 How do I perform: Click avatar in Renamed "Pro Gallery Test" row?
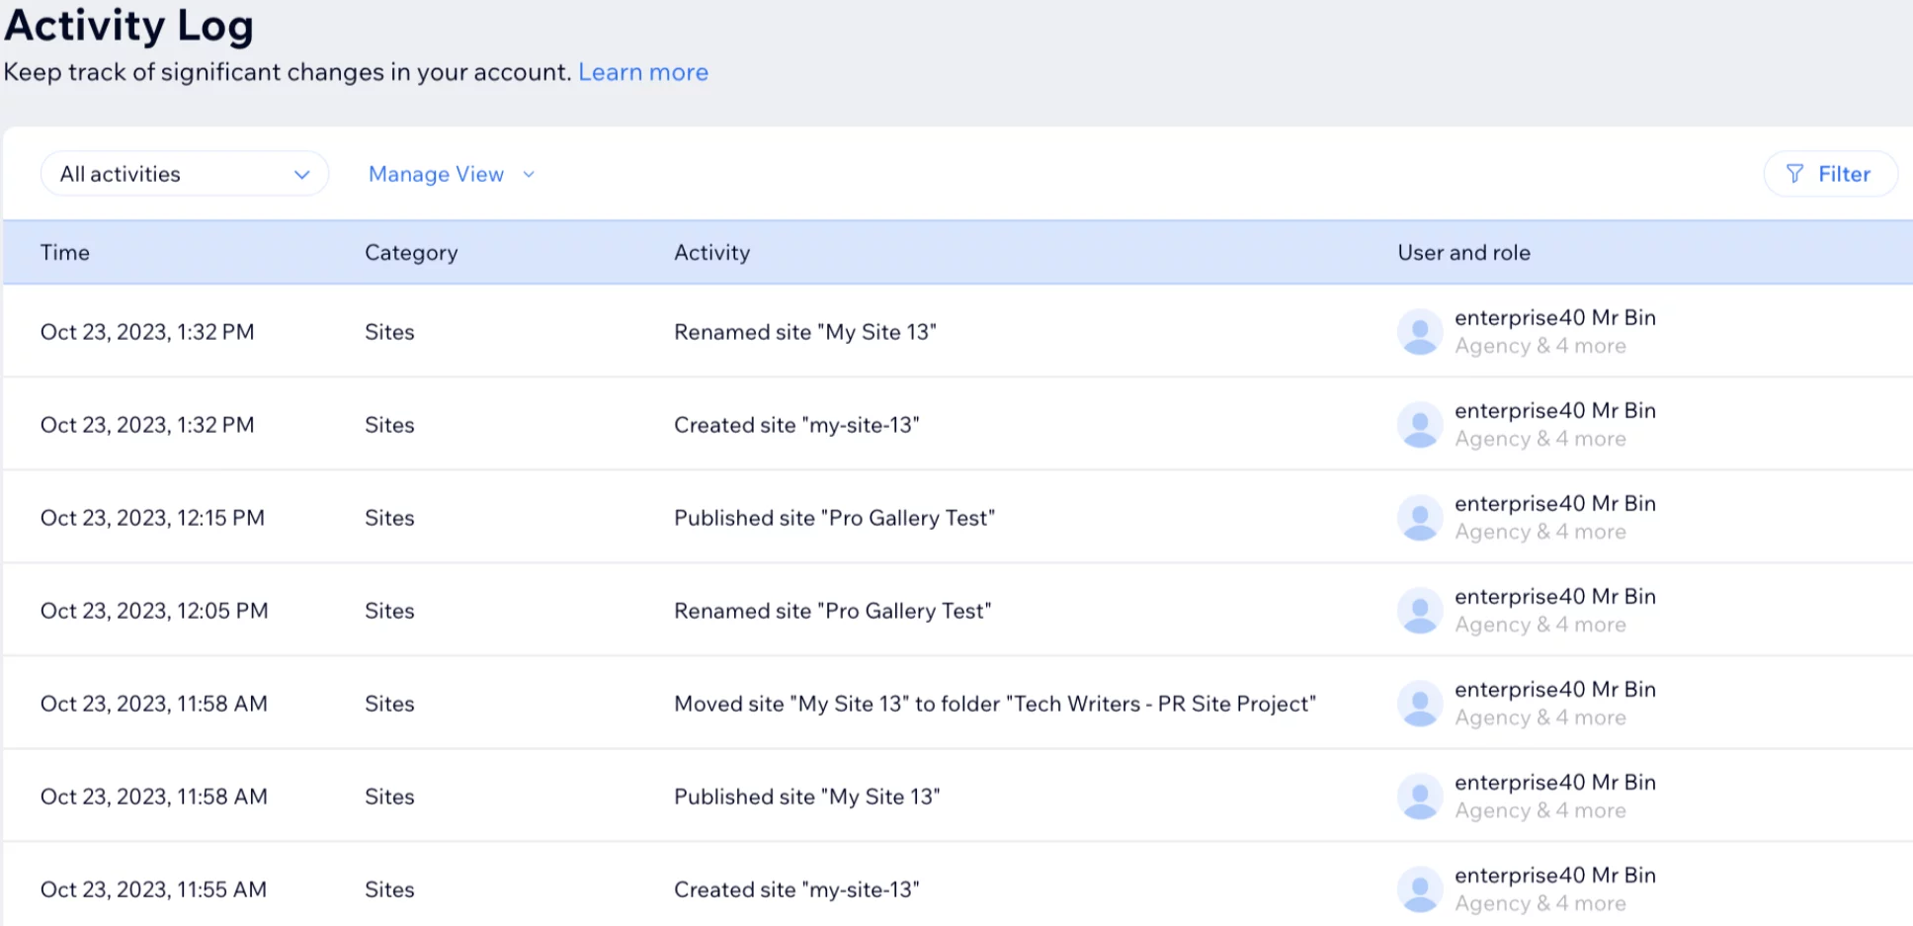(x=1420, y=611)
